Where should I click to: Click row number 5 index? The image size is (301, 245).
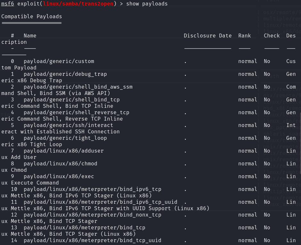pyautogui.click(x=12, y=125)
